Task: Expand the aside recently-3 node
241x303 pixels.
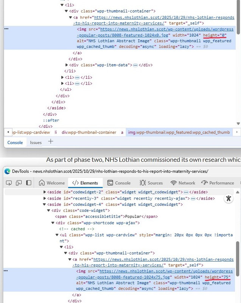Action: (x=45, y=198)
